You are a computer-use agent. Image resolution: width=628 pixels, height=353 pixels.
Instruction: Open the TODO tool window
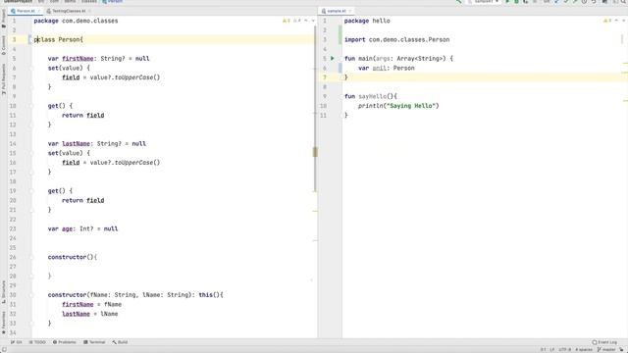tap(37, 342)
